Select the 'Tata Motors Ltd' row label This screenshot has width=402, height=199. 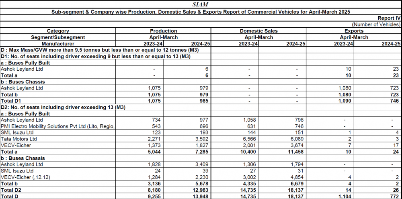[19, 139]
